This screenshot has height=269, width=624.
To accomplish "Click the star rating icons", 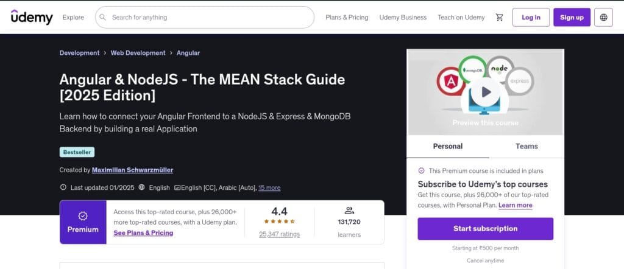I will point(279,222).
